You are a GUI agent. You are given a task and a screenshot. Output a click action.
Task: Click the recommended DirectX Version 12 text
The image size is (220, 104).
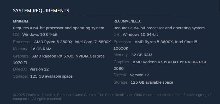139,75
